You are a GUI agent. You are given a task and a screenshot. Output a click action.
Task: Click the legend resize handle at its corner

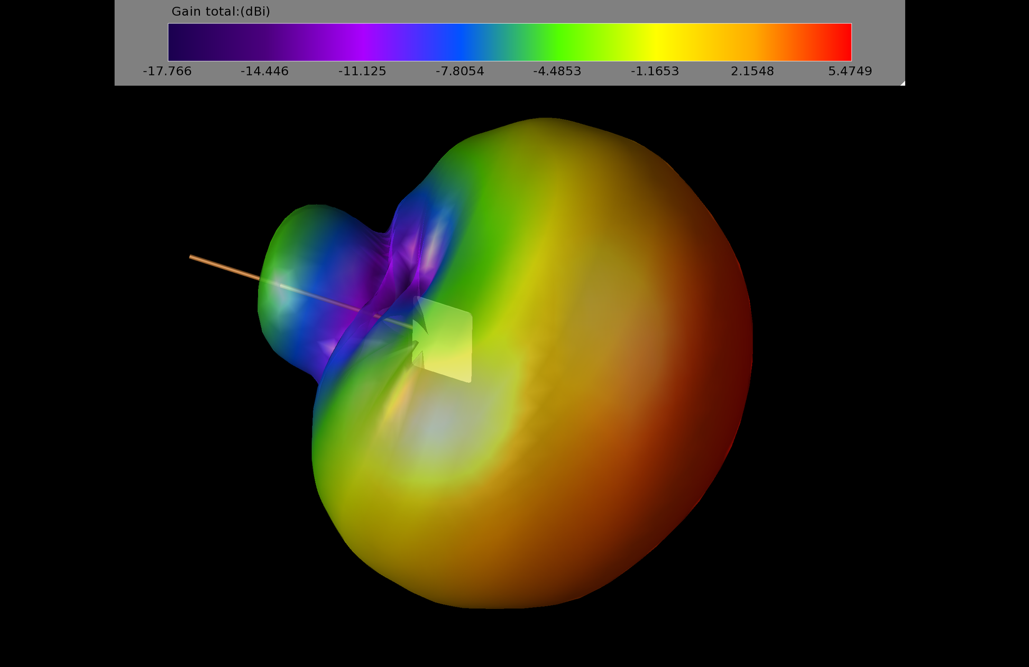[902, 83]
